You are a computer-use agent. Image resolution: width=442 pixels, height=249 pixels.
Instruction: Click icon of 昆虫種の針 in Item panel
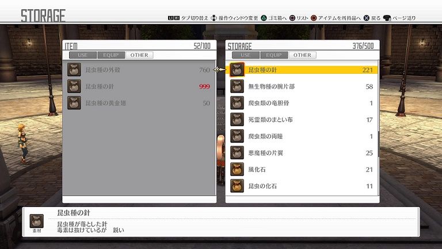click(74, 86)
